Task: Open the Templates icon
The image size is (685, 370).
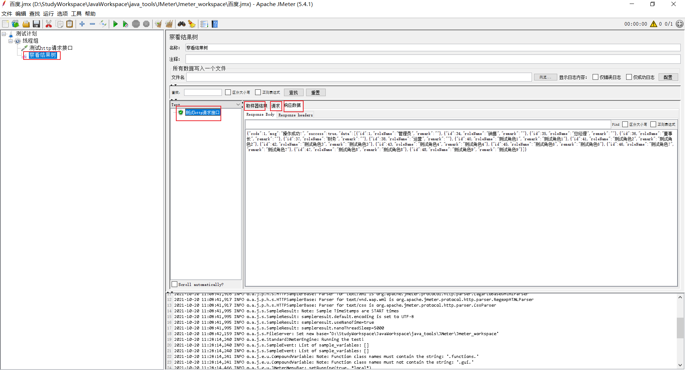Action: pyautogui.click(x=15, y=24)
